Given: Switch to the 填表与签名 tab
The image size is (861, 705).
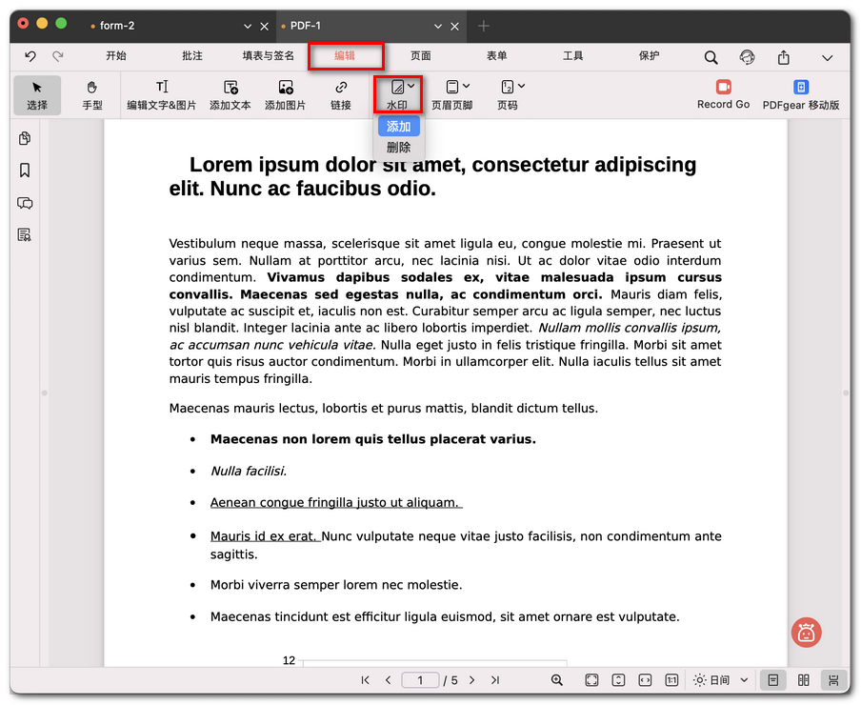Looking at the screenshot, I should pyautogui.click(x=269, y=55).
